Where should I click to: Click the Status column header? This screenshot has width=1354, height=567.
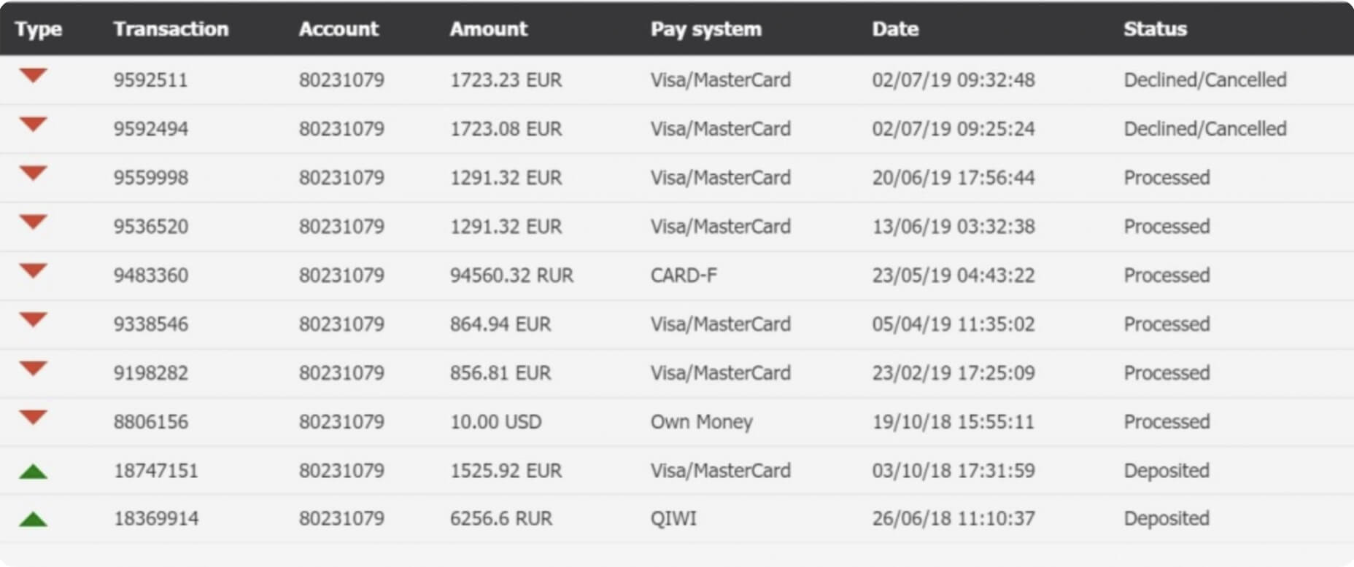coord(1155,28)
